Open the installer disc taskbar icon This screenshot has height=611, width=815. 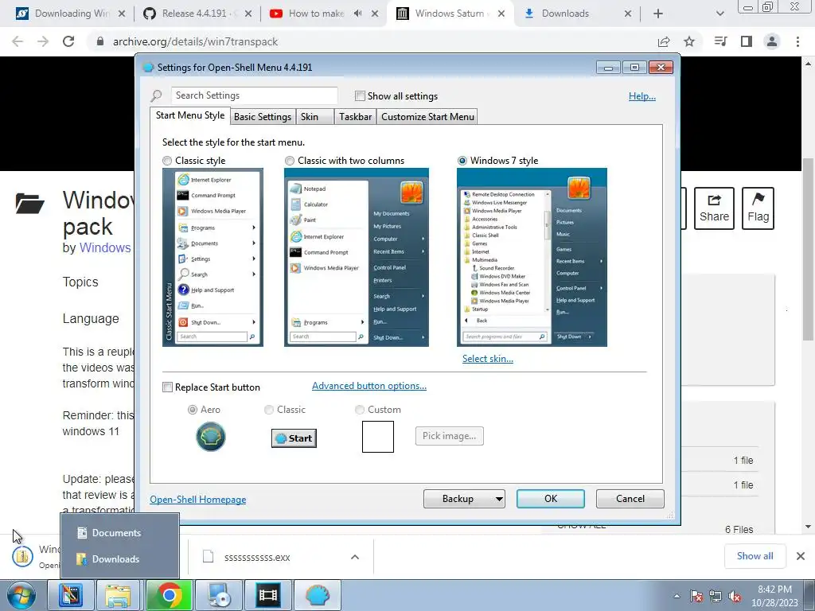coord(218,595)
